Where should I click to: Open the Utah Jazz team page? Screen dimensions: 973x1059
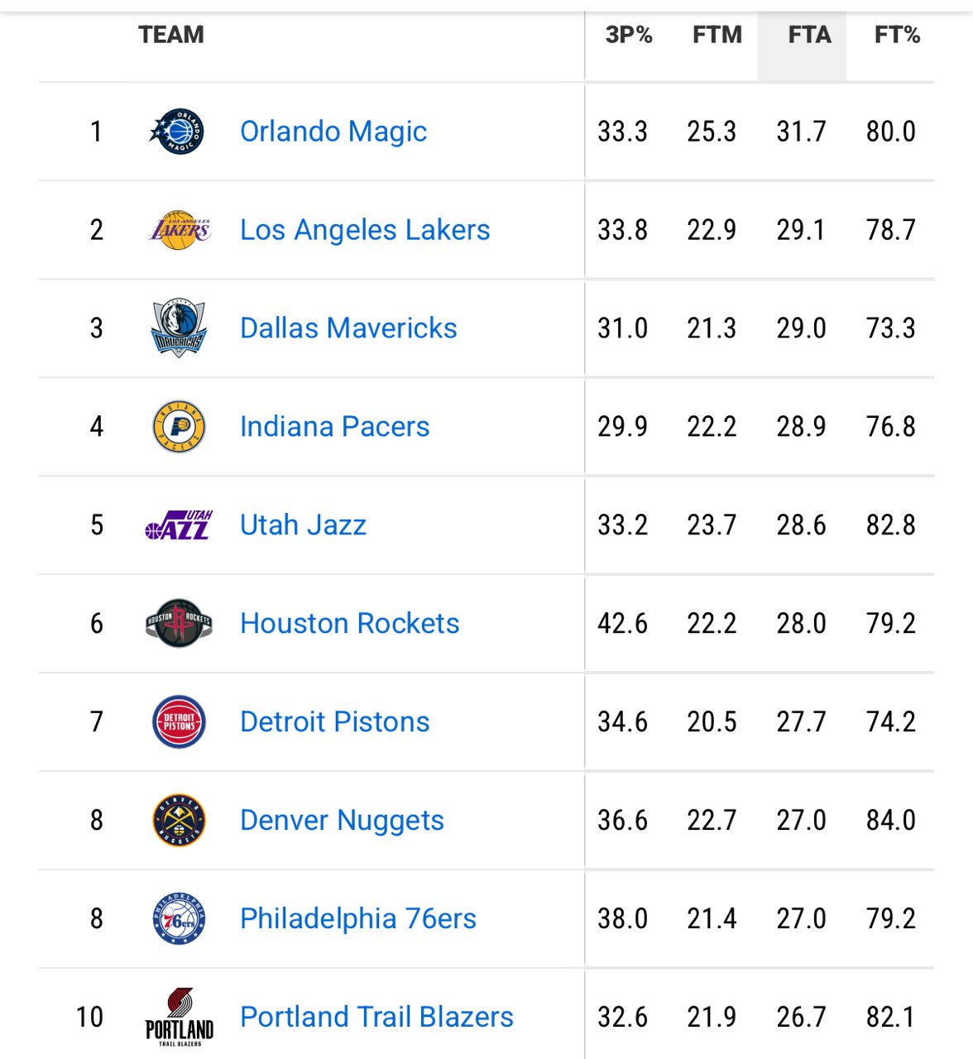coord(303,525)
